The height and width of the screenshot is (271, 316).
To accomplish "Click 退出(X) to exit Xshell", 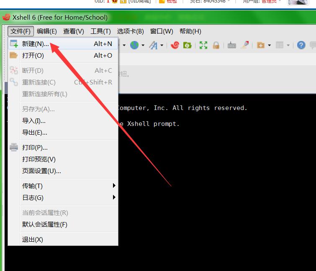I will (x=33, y=240).
